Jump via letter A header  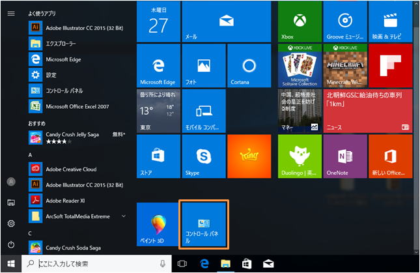point(30,155)
